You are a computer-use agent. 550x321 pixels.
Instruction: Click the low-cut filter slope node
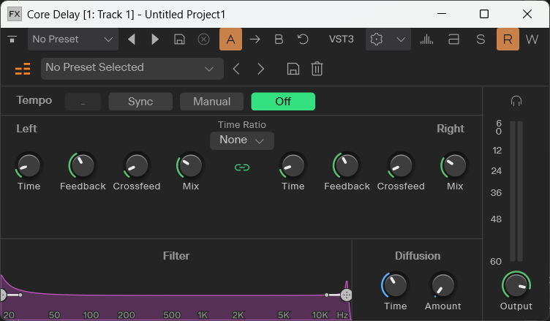(x=20, y=295)
